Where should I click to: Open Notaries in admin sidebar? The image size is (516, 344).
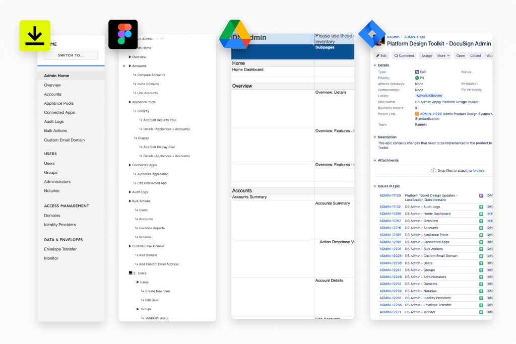[x=52, y=191]
